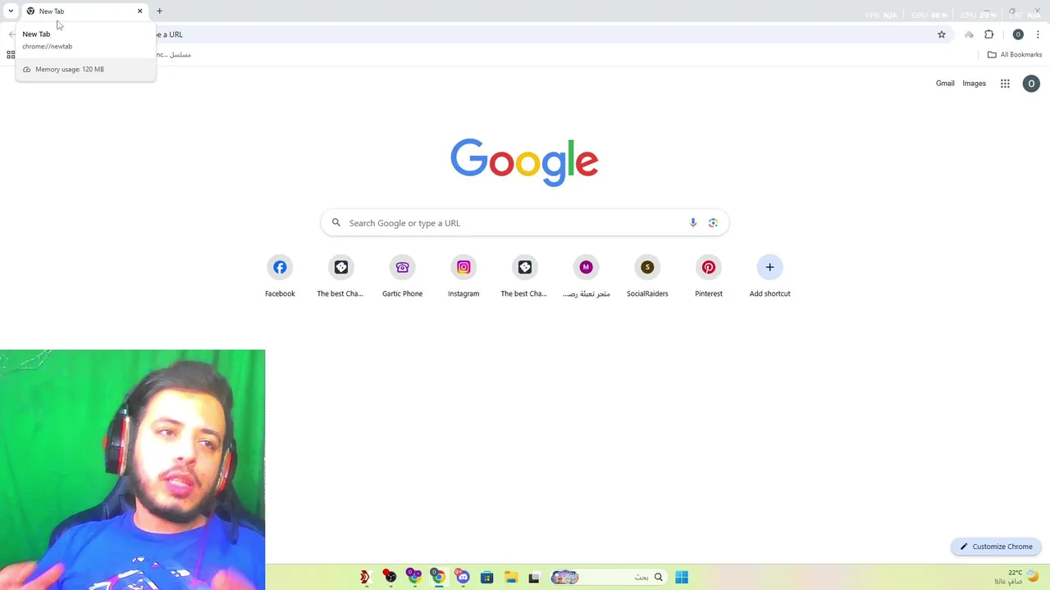This screenshot has height=590, width=1050.
Task: Open the Google apps grid
Action: tap(1005, 84)
